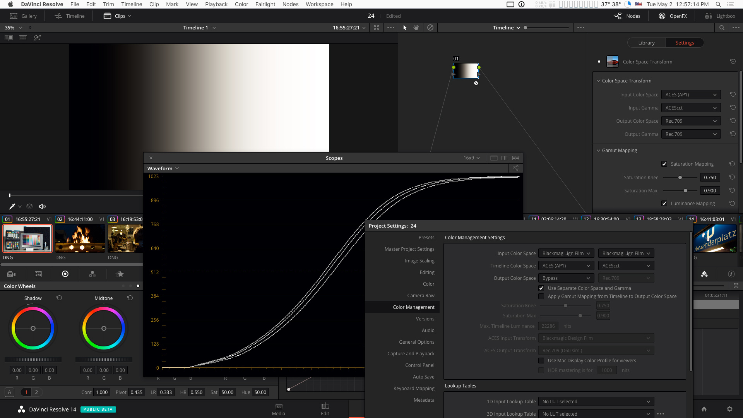
Task: Search the OpenFX library
Action: tap(722, 27)
